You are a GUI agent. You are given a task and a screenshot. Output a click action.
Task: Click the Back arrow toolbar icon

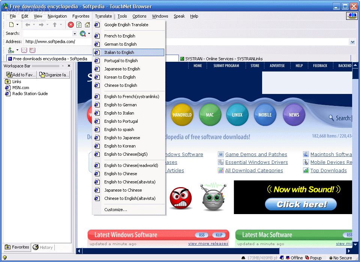click(x=28, y=25)
